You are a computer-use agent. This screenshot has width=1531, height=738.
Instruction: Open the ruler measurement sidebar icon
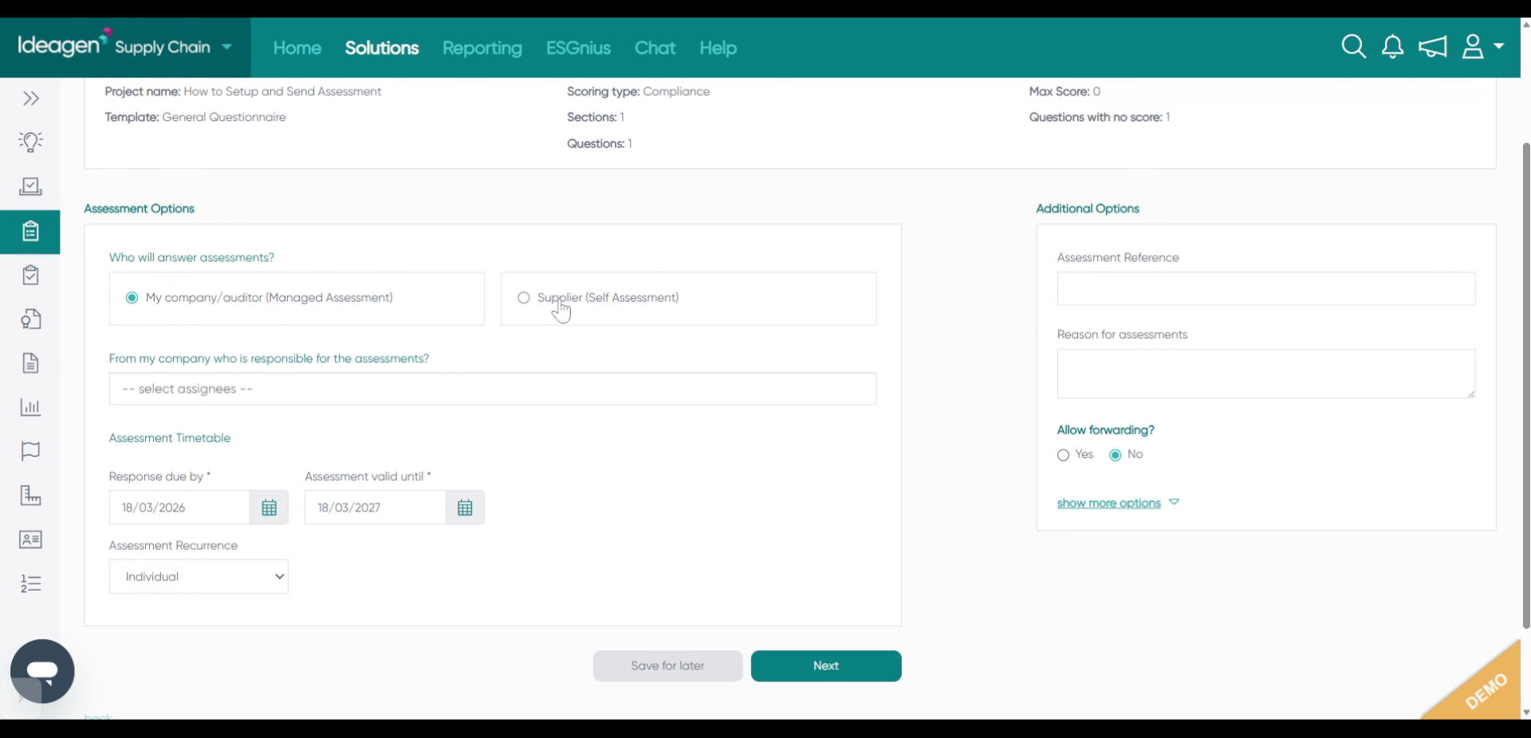(x=31, y=496)
